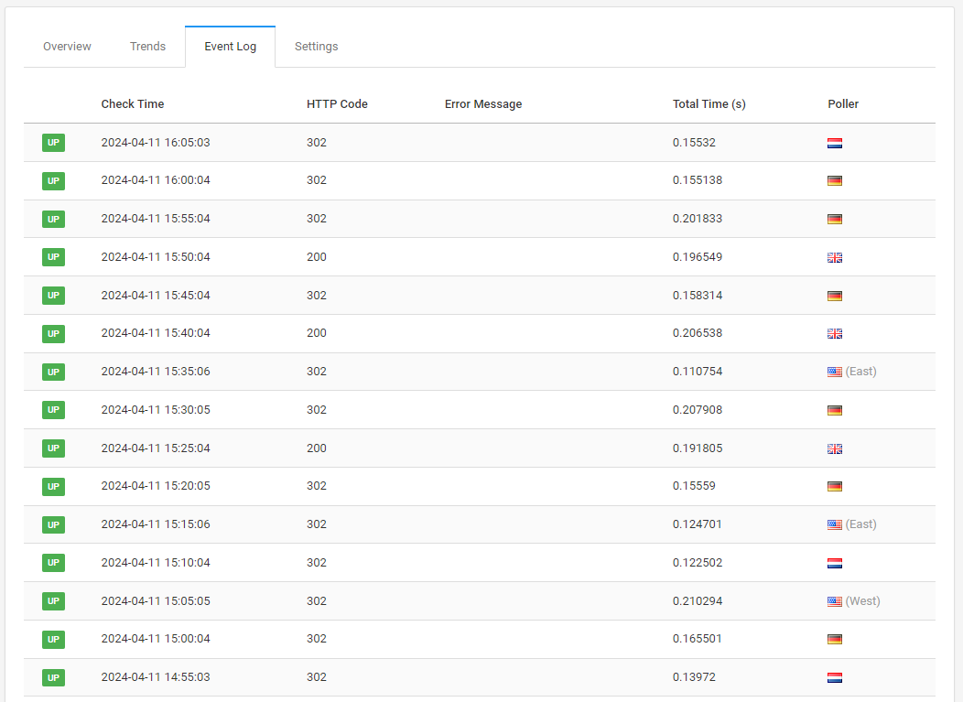Click the Netherlands flag in the 14:55:03 row
963x702 pixels.
pyautogui.click(x=834, y=678)
